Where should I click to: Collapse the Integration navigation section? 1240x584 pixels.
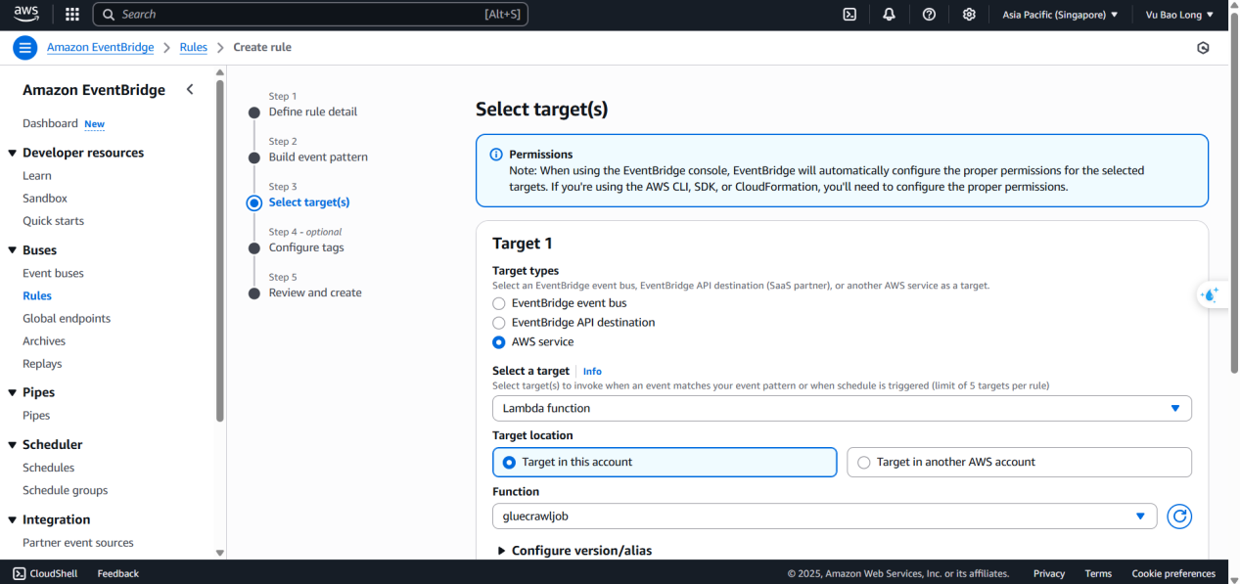tap(13, 520)
